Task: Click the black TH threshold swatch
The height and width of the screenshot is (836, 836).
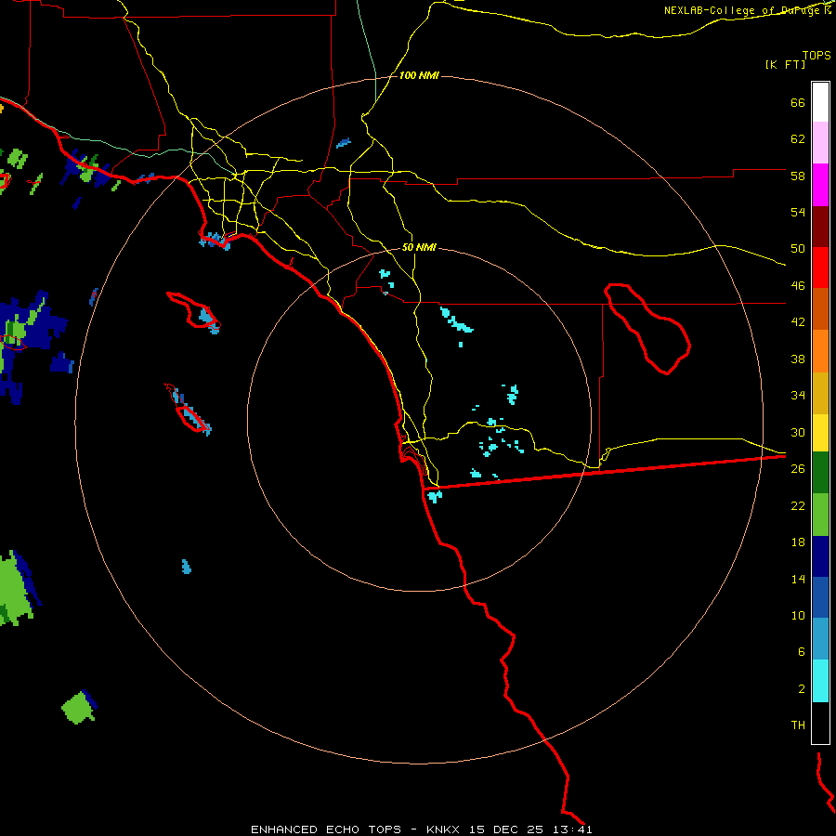Action: pyautogui.click(x=820, y=723)
